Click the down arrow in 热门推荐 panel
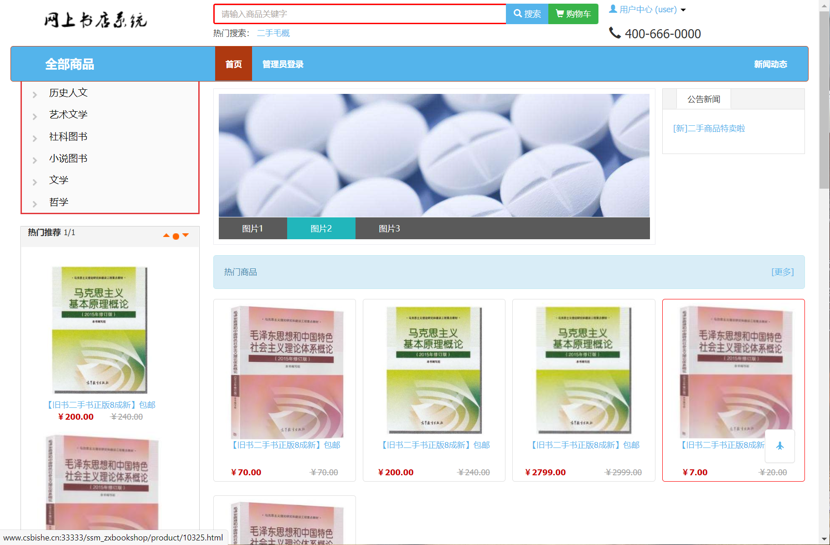Screen dimensions: 830x545 [x=186, y=236]
